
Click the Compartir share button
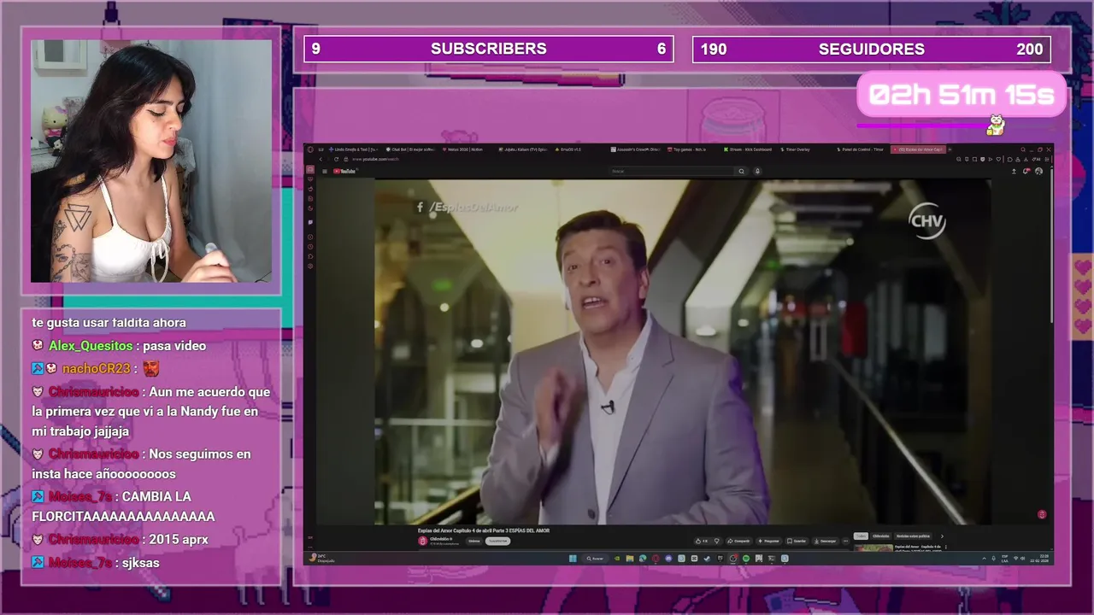tap(738, 541)
